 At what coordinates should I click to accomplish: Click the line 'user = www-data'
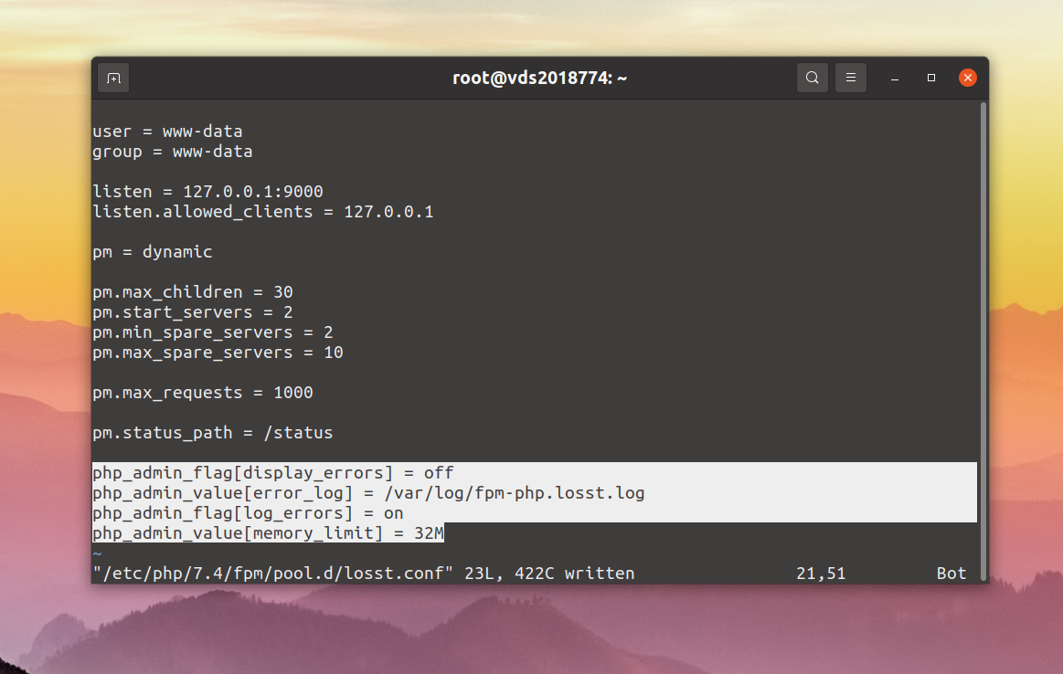tap(167, 132)
